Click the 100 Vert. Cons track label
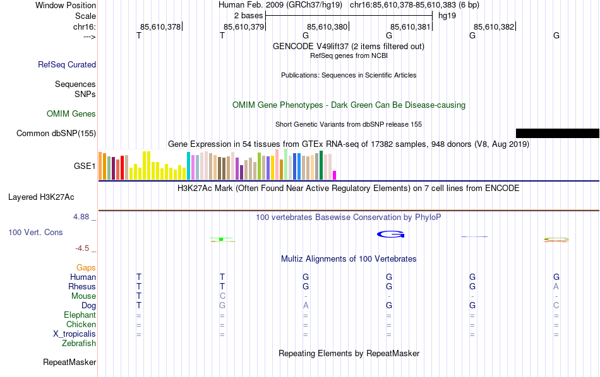Screen dimensions: 600x377 [x=35, y=232]
